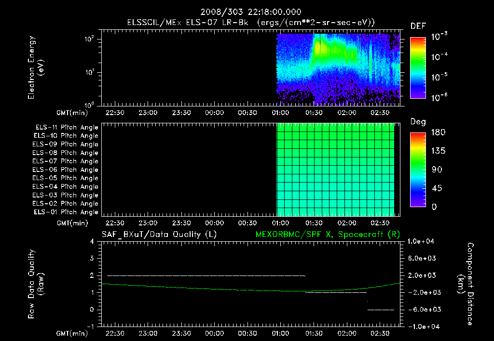Image resolution: width=494 pixels, height=341 pixels.
Task: Click the ELS-10 Pitch Angle row label
Action: [66, 136]
